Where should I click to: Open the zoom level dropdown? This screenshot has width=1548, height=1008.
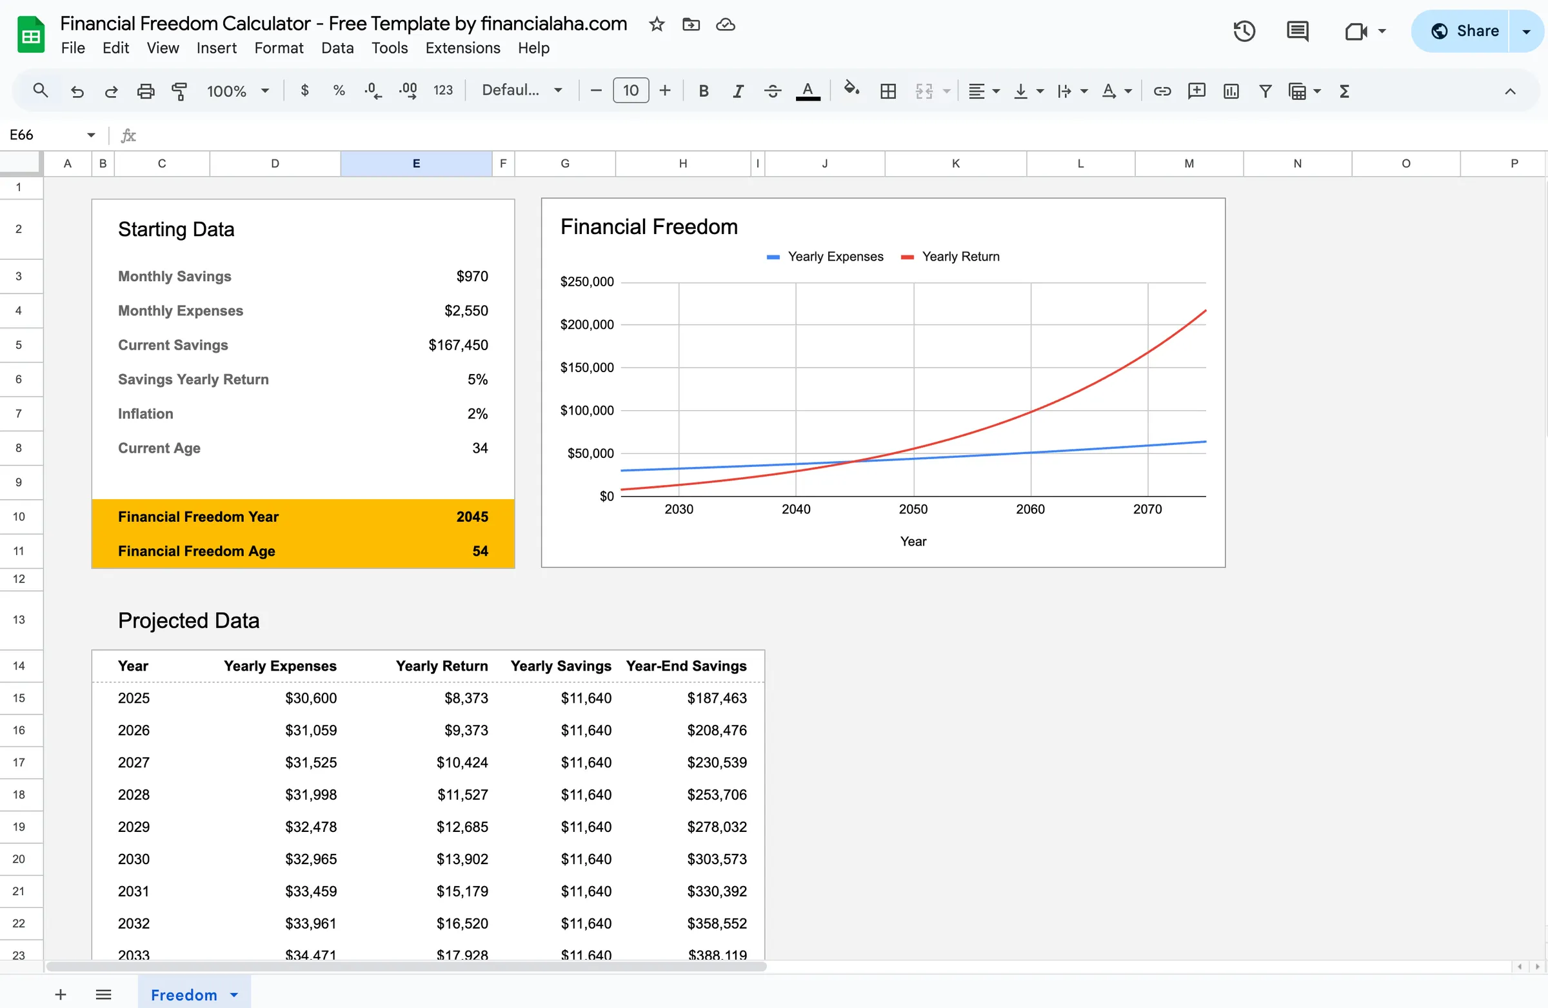tap(237, 90)
